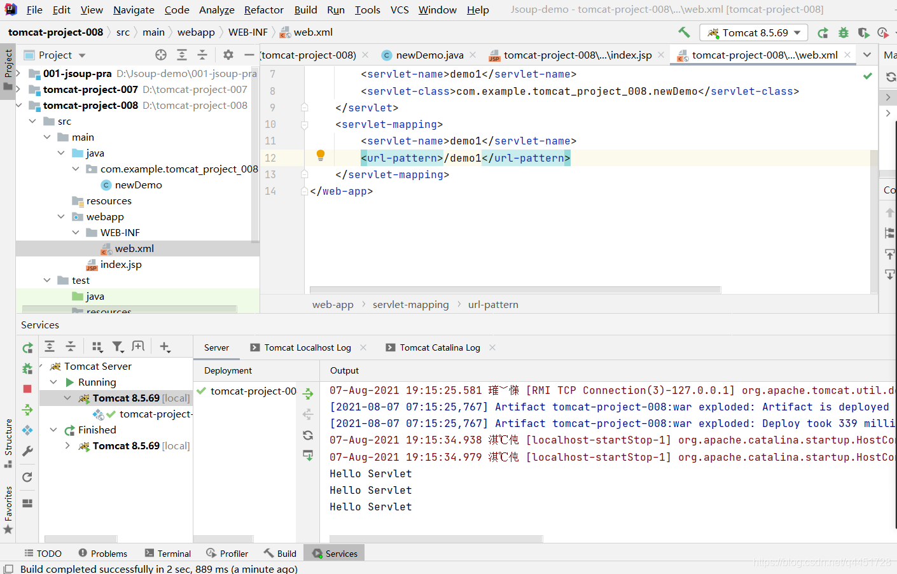Select the Server tab in Services
Screen dimensions: 897x574
[216, 347]
